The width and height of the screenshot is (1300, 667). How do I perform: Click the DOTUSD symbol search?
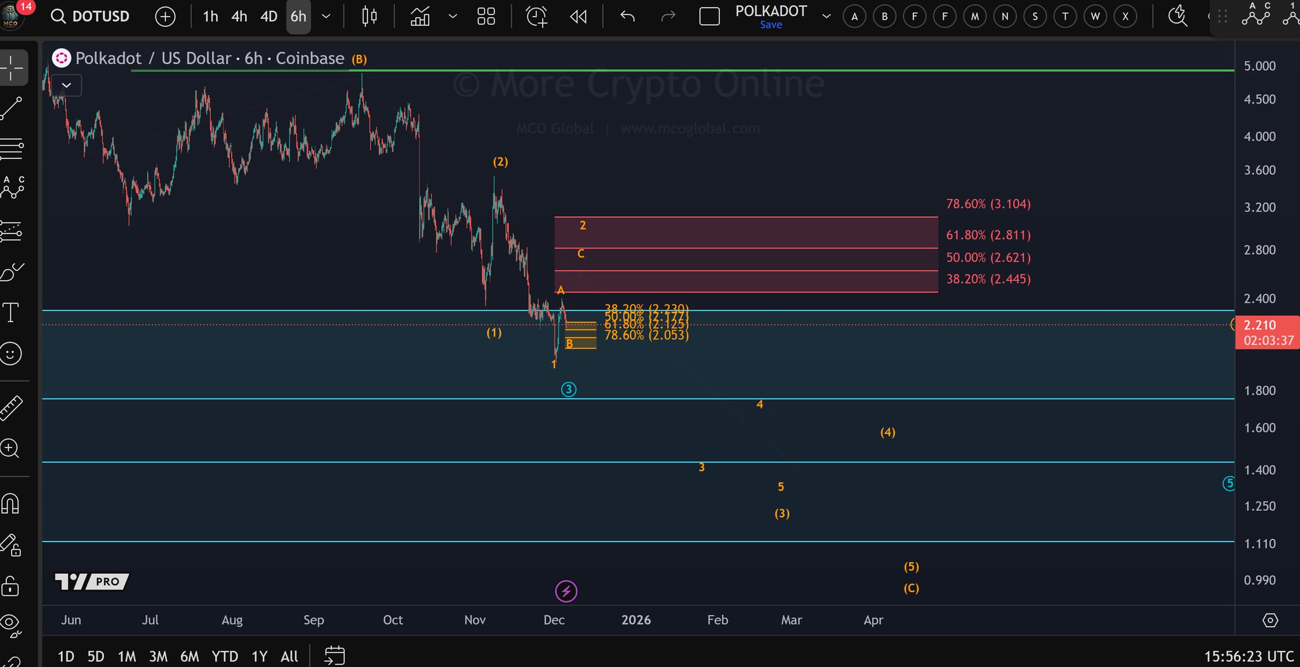point(90,16)
